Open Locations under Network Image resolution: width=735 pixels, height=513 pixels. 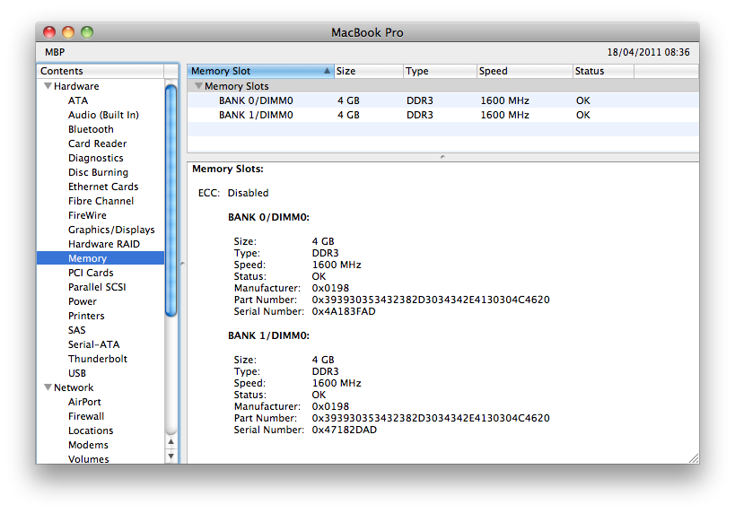(x=91, y=430)
